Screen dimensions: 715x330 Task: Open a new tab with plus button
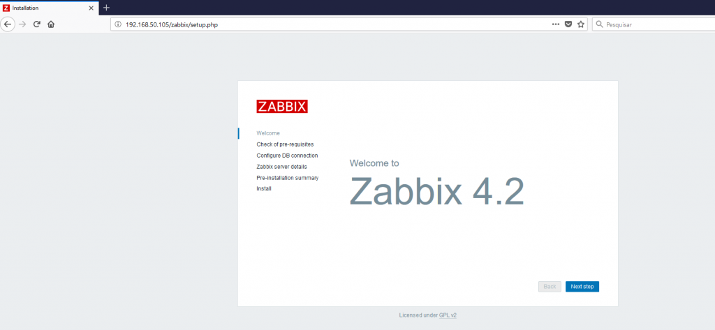click(x=106, y=8)
